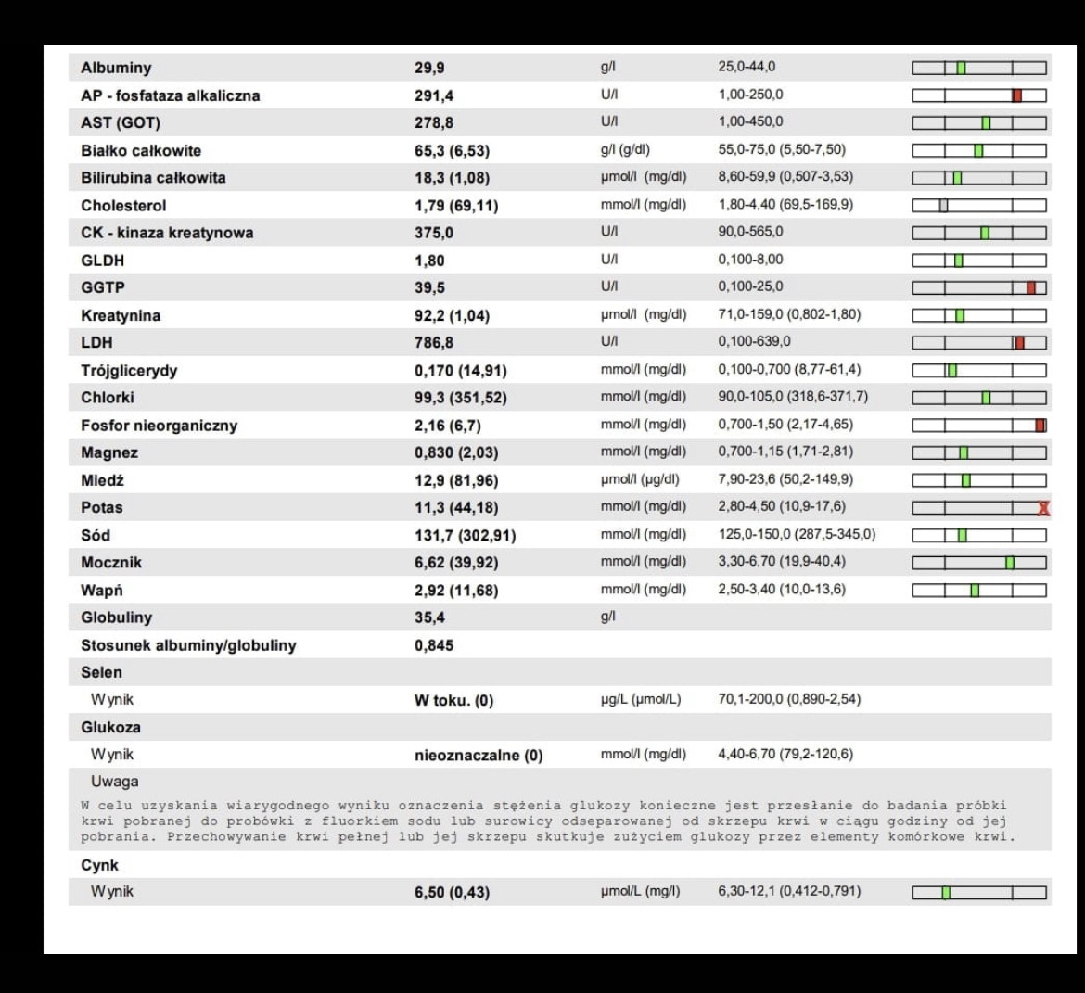Click the Stosunek albuminy/globuliny label
This screenshot has height=993, width=1085.
188,645
